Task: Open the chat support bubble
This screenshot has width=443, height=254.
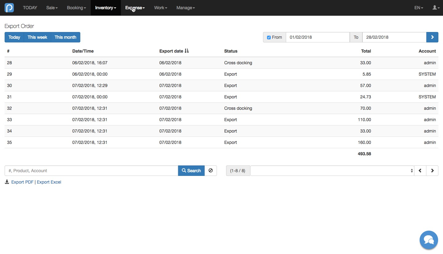Action: point(429,240)
